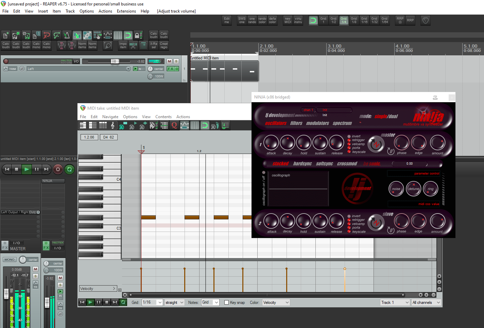
Task: Save project using the save toolbar icon
Action: 26,35
